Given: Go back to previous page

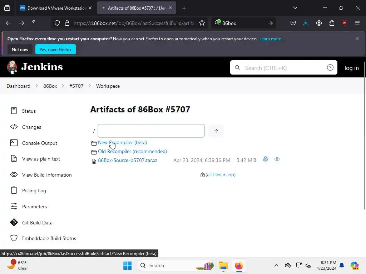Looking at the screenshot, I should tap(9, 23).
